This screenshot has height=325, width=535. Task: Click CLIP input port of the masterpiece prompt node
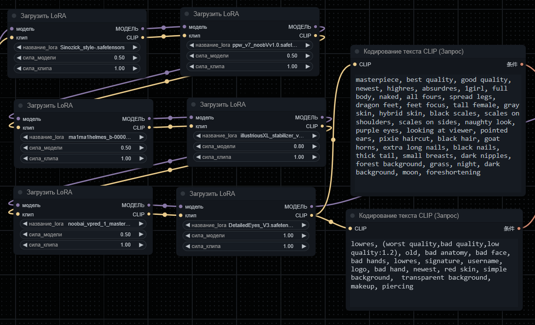click(x=355, y=64)
